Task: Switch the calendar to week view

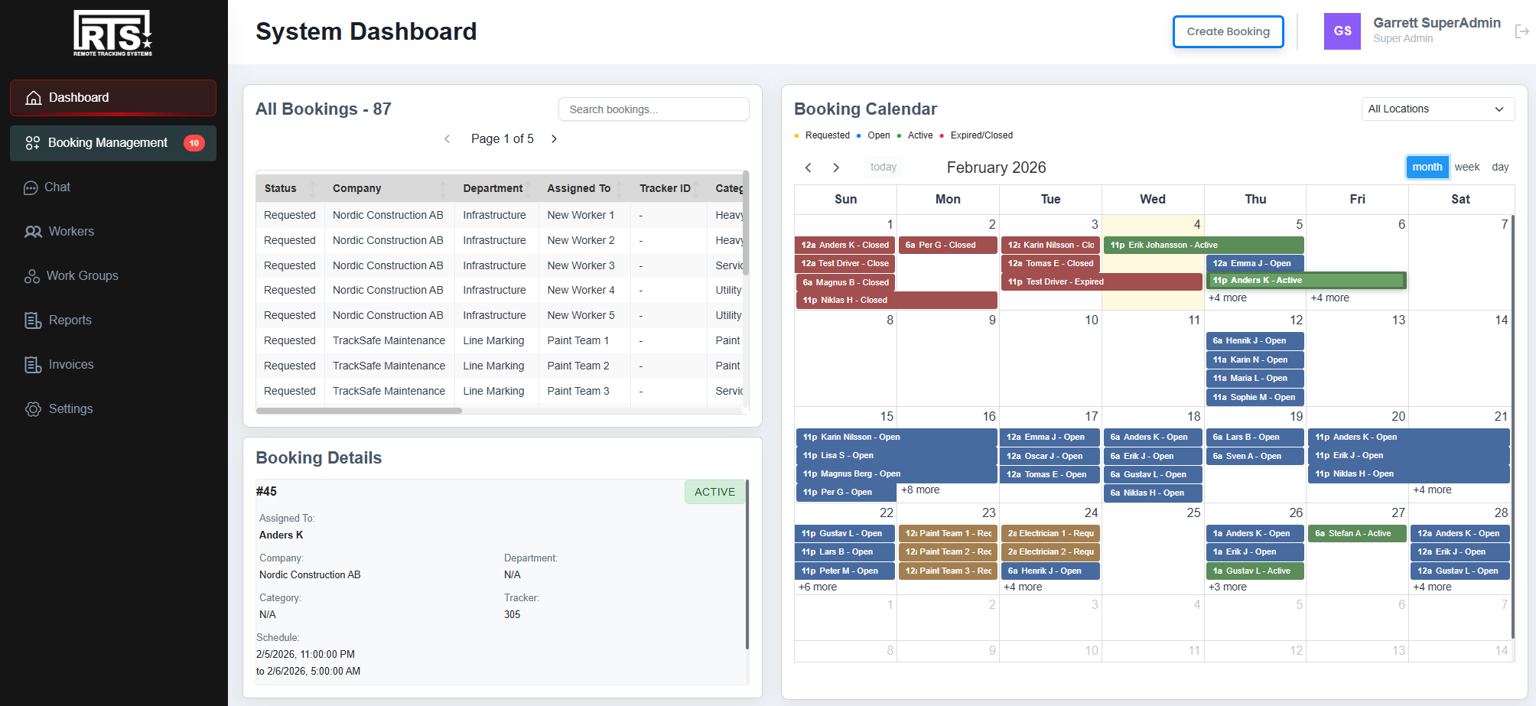Action: 1467,167
